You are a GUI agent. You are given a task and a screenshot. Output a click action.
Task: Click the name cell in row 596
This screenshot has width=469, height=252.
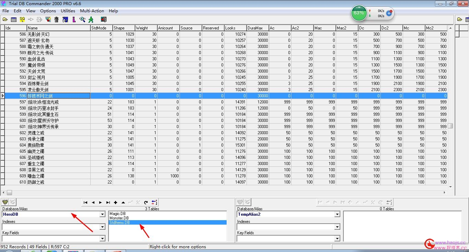coord(59,96)
